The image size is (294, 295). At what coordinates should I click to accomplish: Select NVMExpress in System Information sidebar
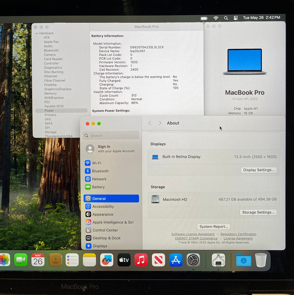(54, 98)
